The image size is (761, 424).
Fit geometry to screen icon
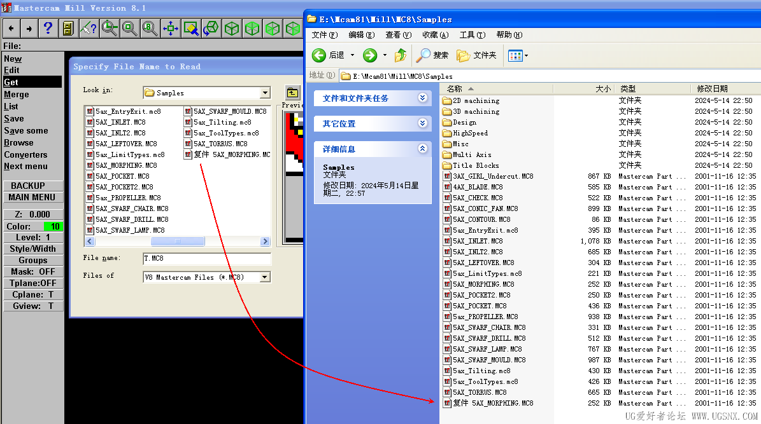point(171,29)
